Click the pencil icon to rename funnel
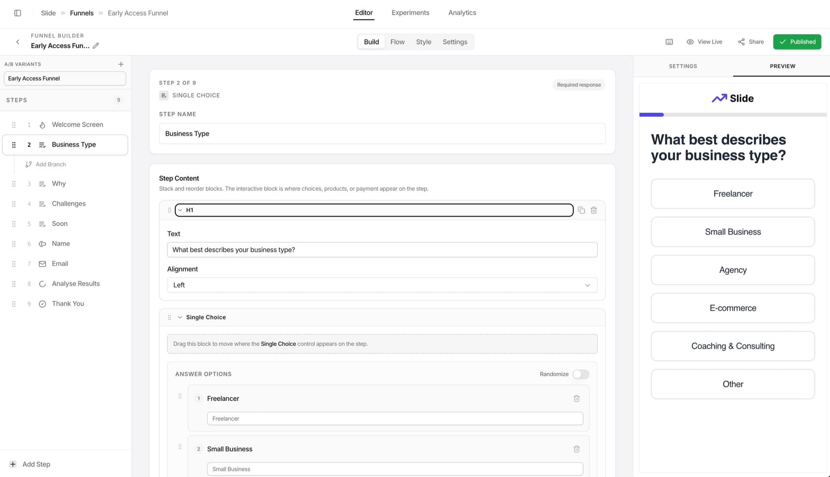The height and width of the screenshot is (477, 830). pos(96,46)
